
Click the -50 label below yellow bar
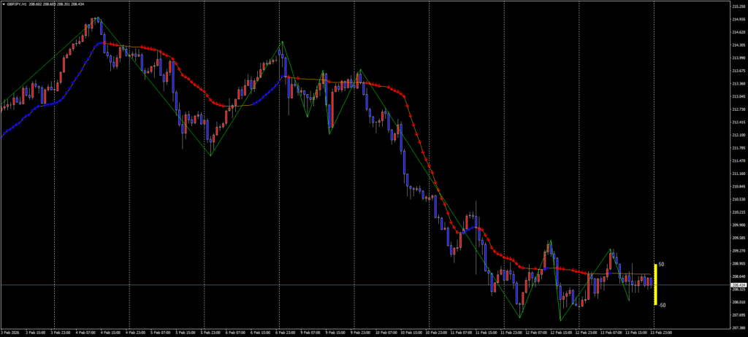click(x=662, y=305)
